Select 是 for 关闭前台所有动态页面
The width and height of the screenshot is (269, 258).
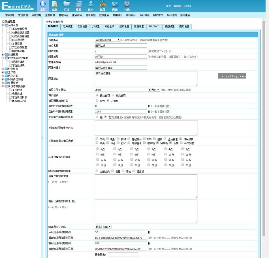(97, 117)
